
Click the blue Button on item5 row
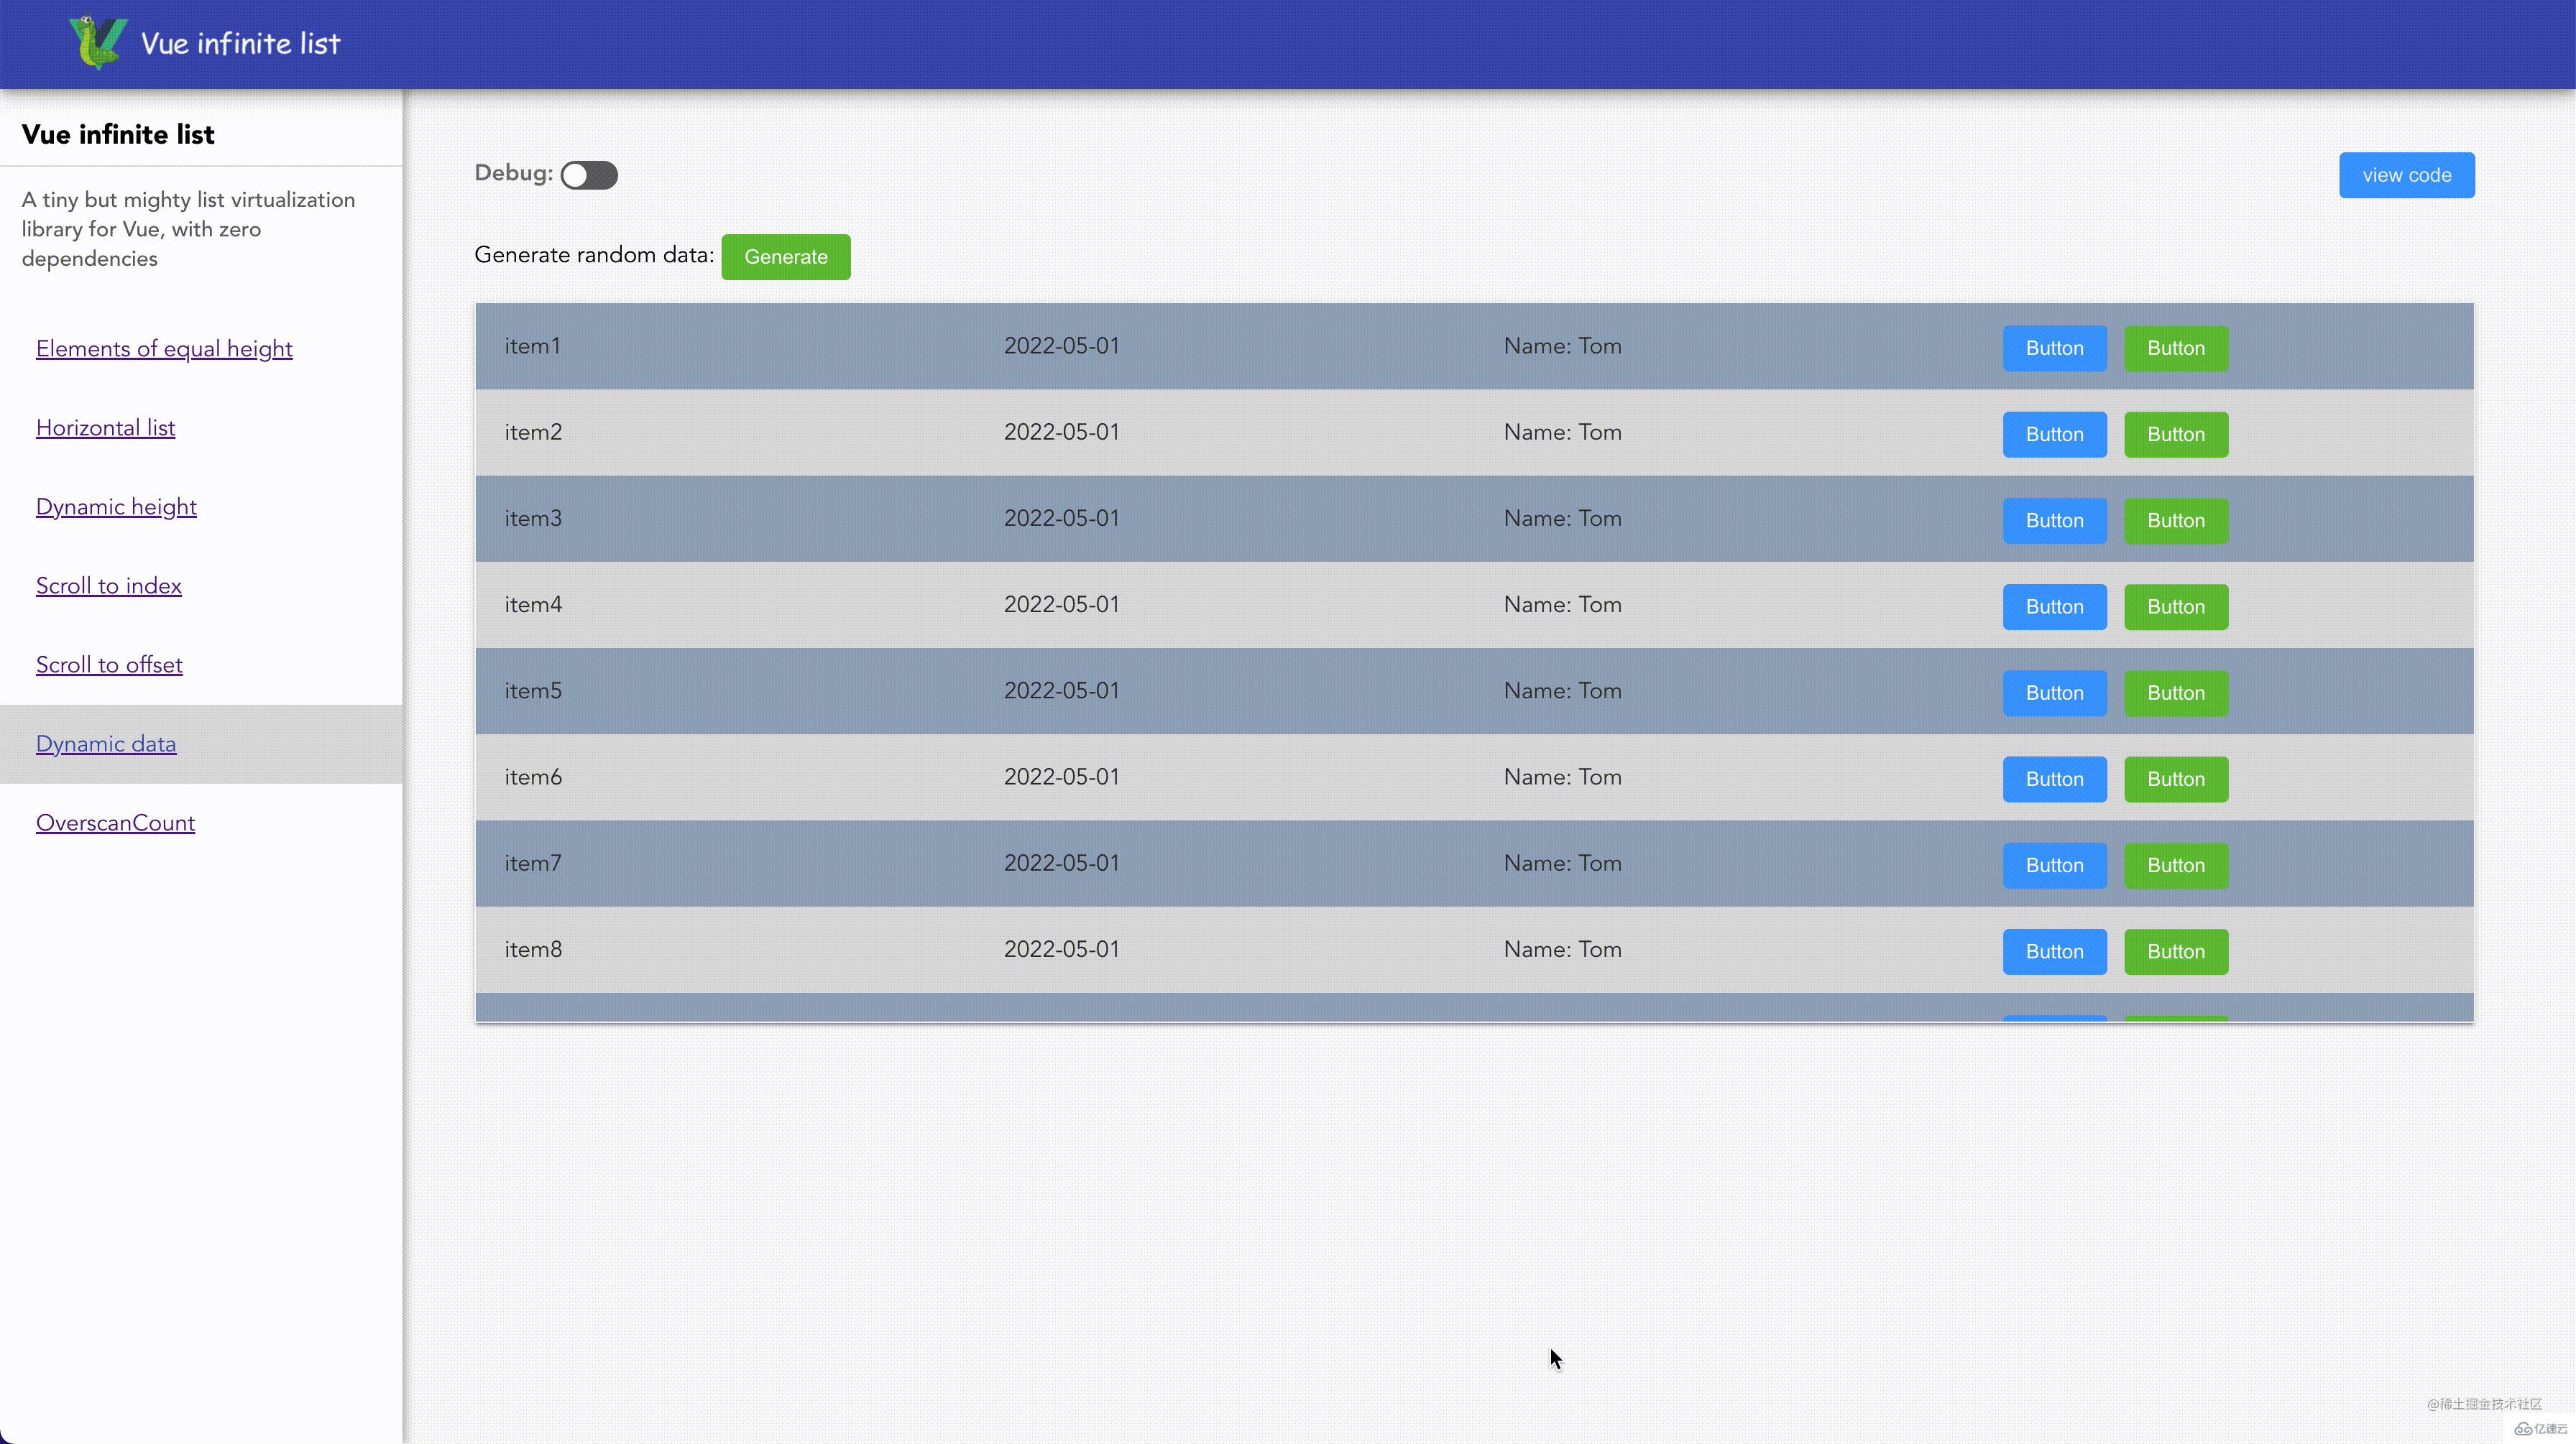[x=2054, y=693]
